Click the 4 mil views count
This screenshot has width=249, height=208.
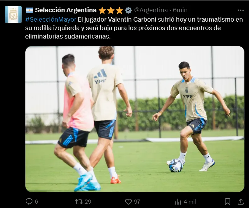click(x=190, y=202)
